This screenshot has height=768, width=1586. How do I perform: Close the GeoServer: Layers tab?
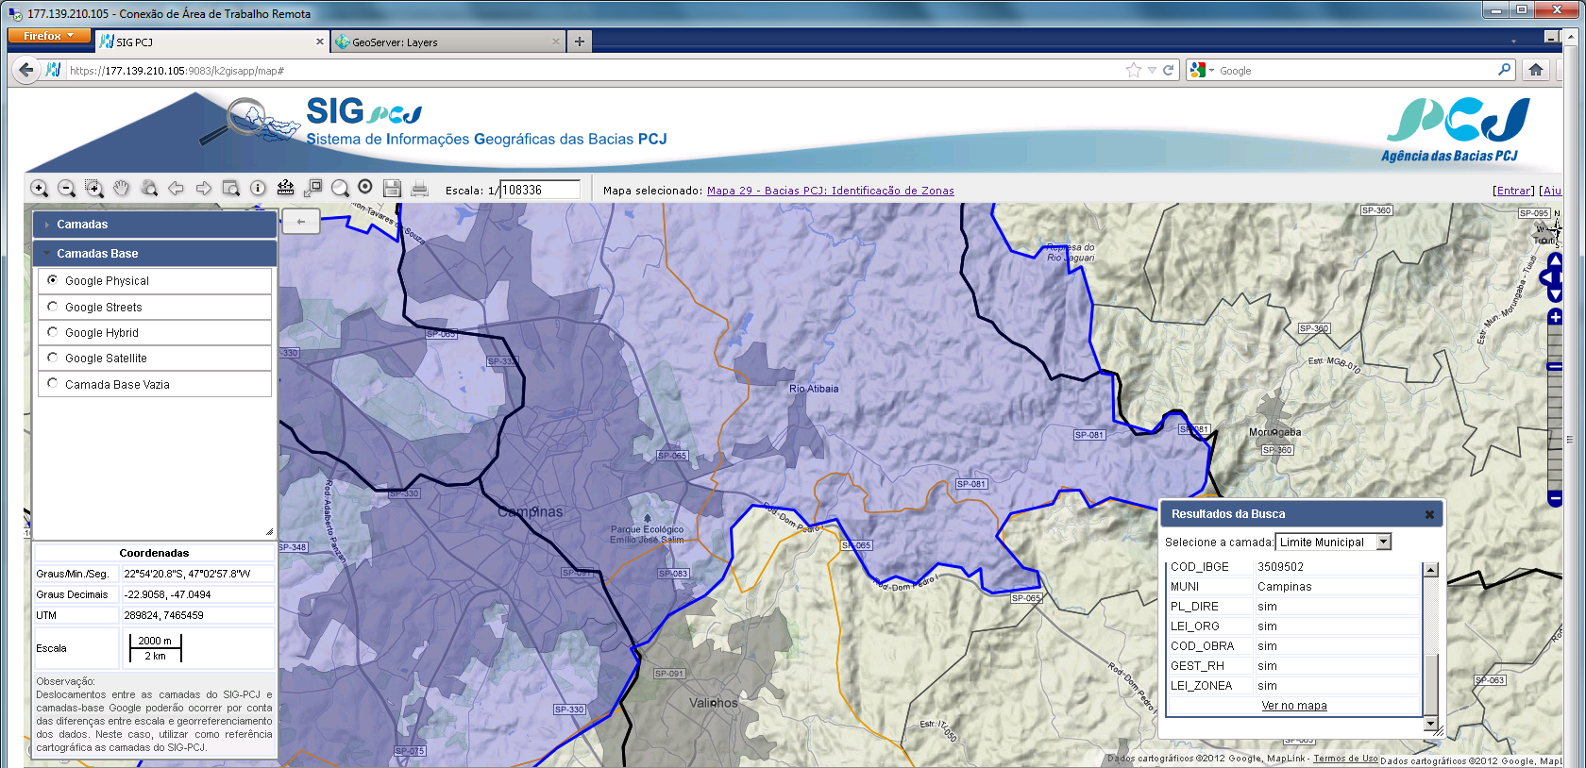[x=555, y=42]
